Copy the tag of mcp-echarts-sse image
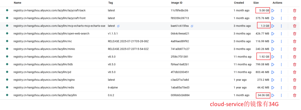The image size is (301, 110). tap(118, 26)
